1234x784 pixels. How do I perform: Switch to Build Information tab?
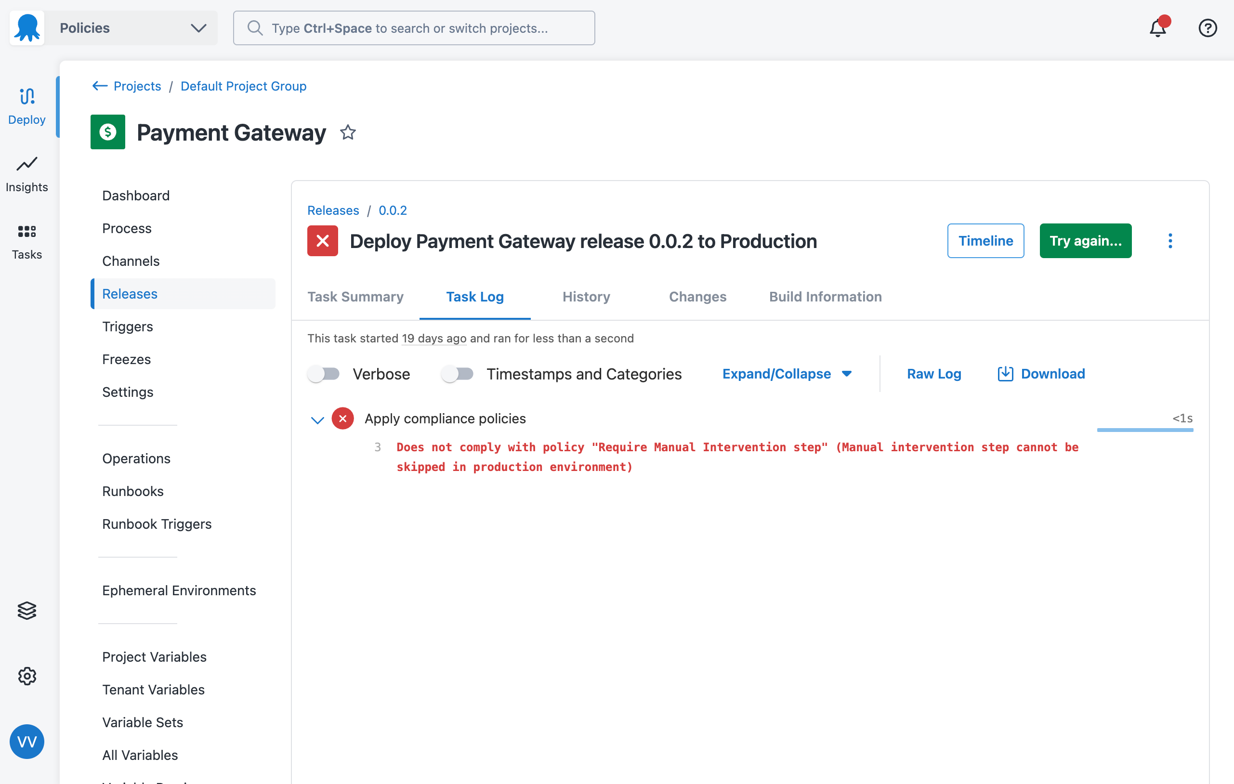(826, 297)
